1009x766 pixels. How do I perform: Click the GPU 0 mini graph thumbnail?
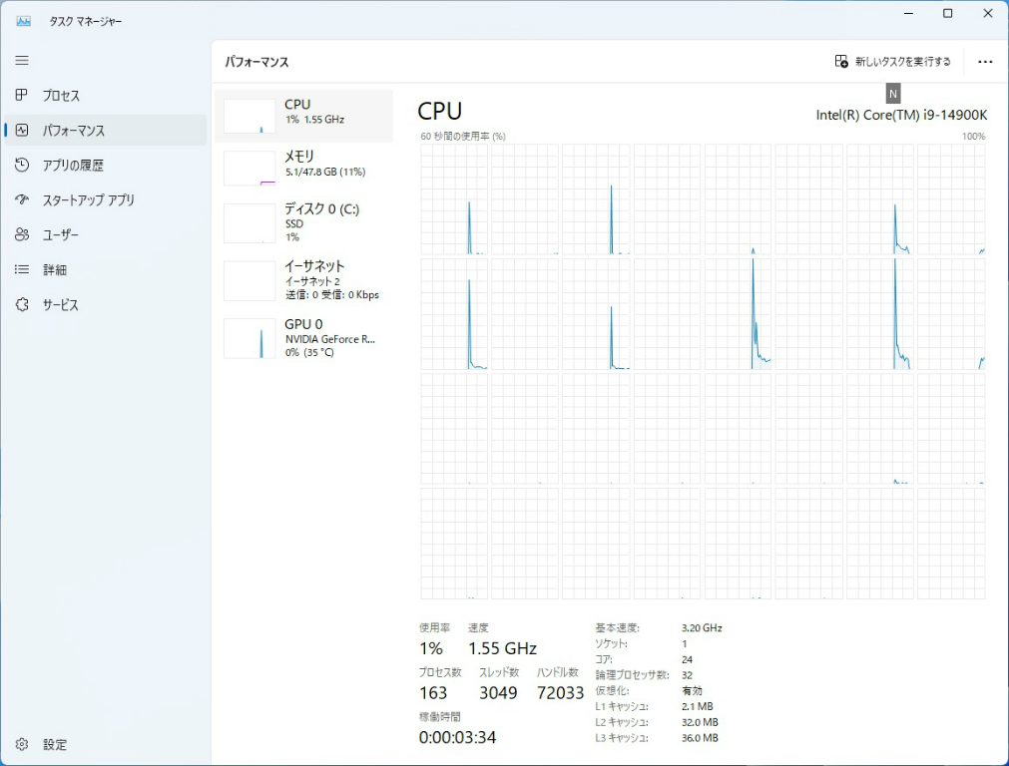point(250,338)
